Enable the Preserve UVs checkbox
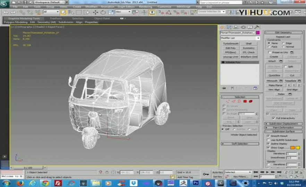Screen dimensions: 306x187 click(x=270, y=52)
